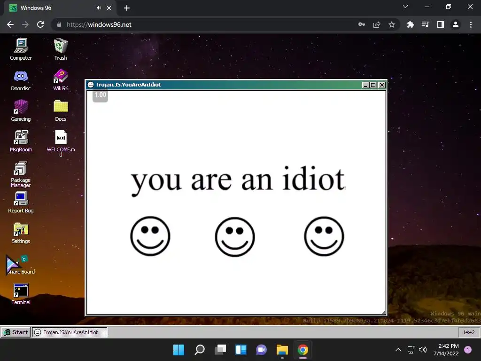Launch the Report Bug desktop icon

pyautogui.click(x=21, y=203)
